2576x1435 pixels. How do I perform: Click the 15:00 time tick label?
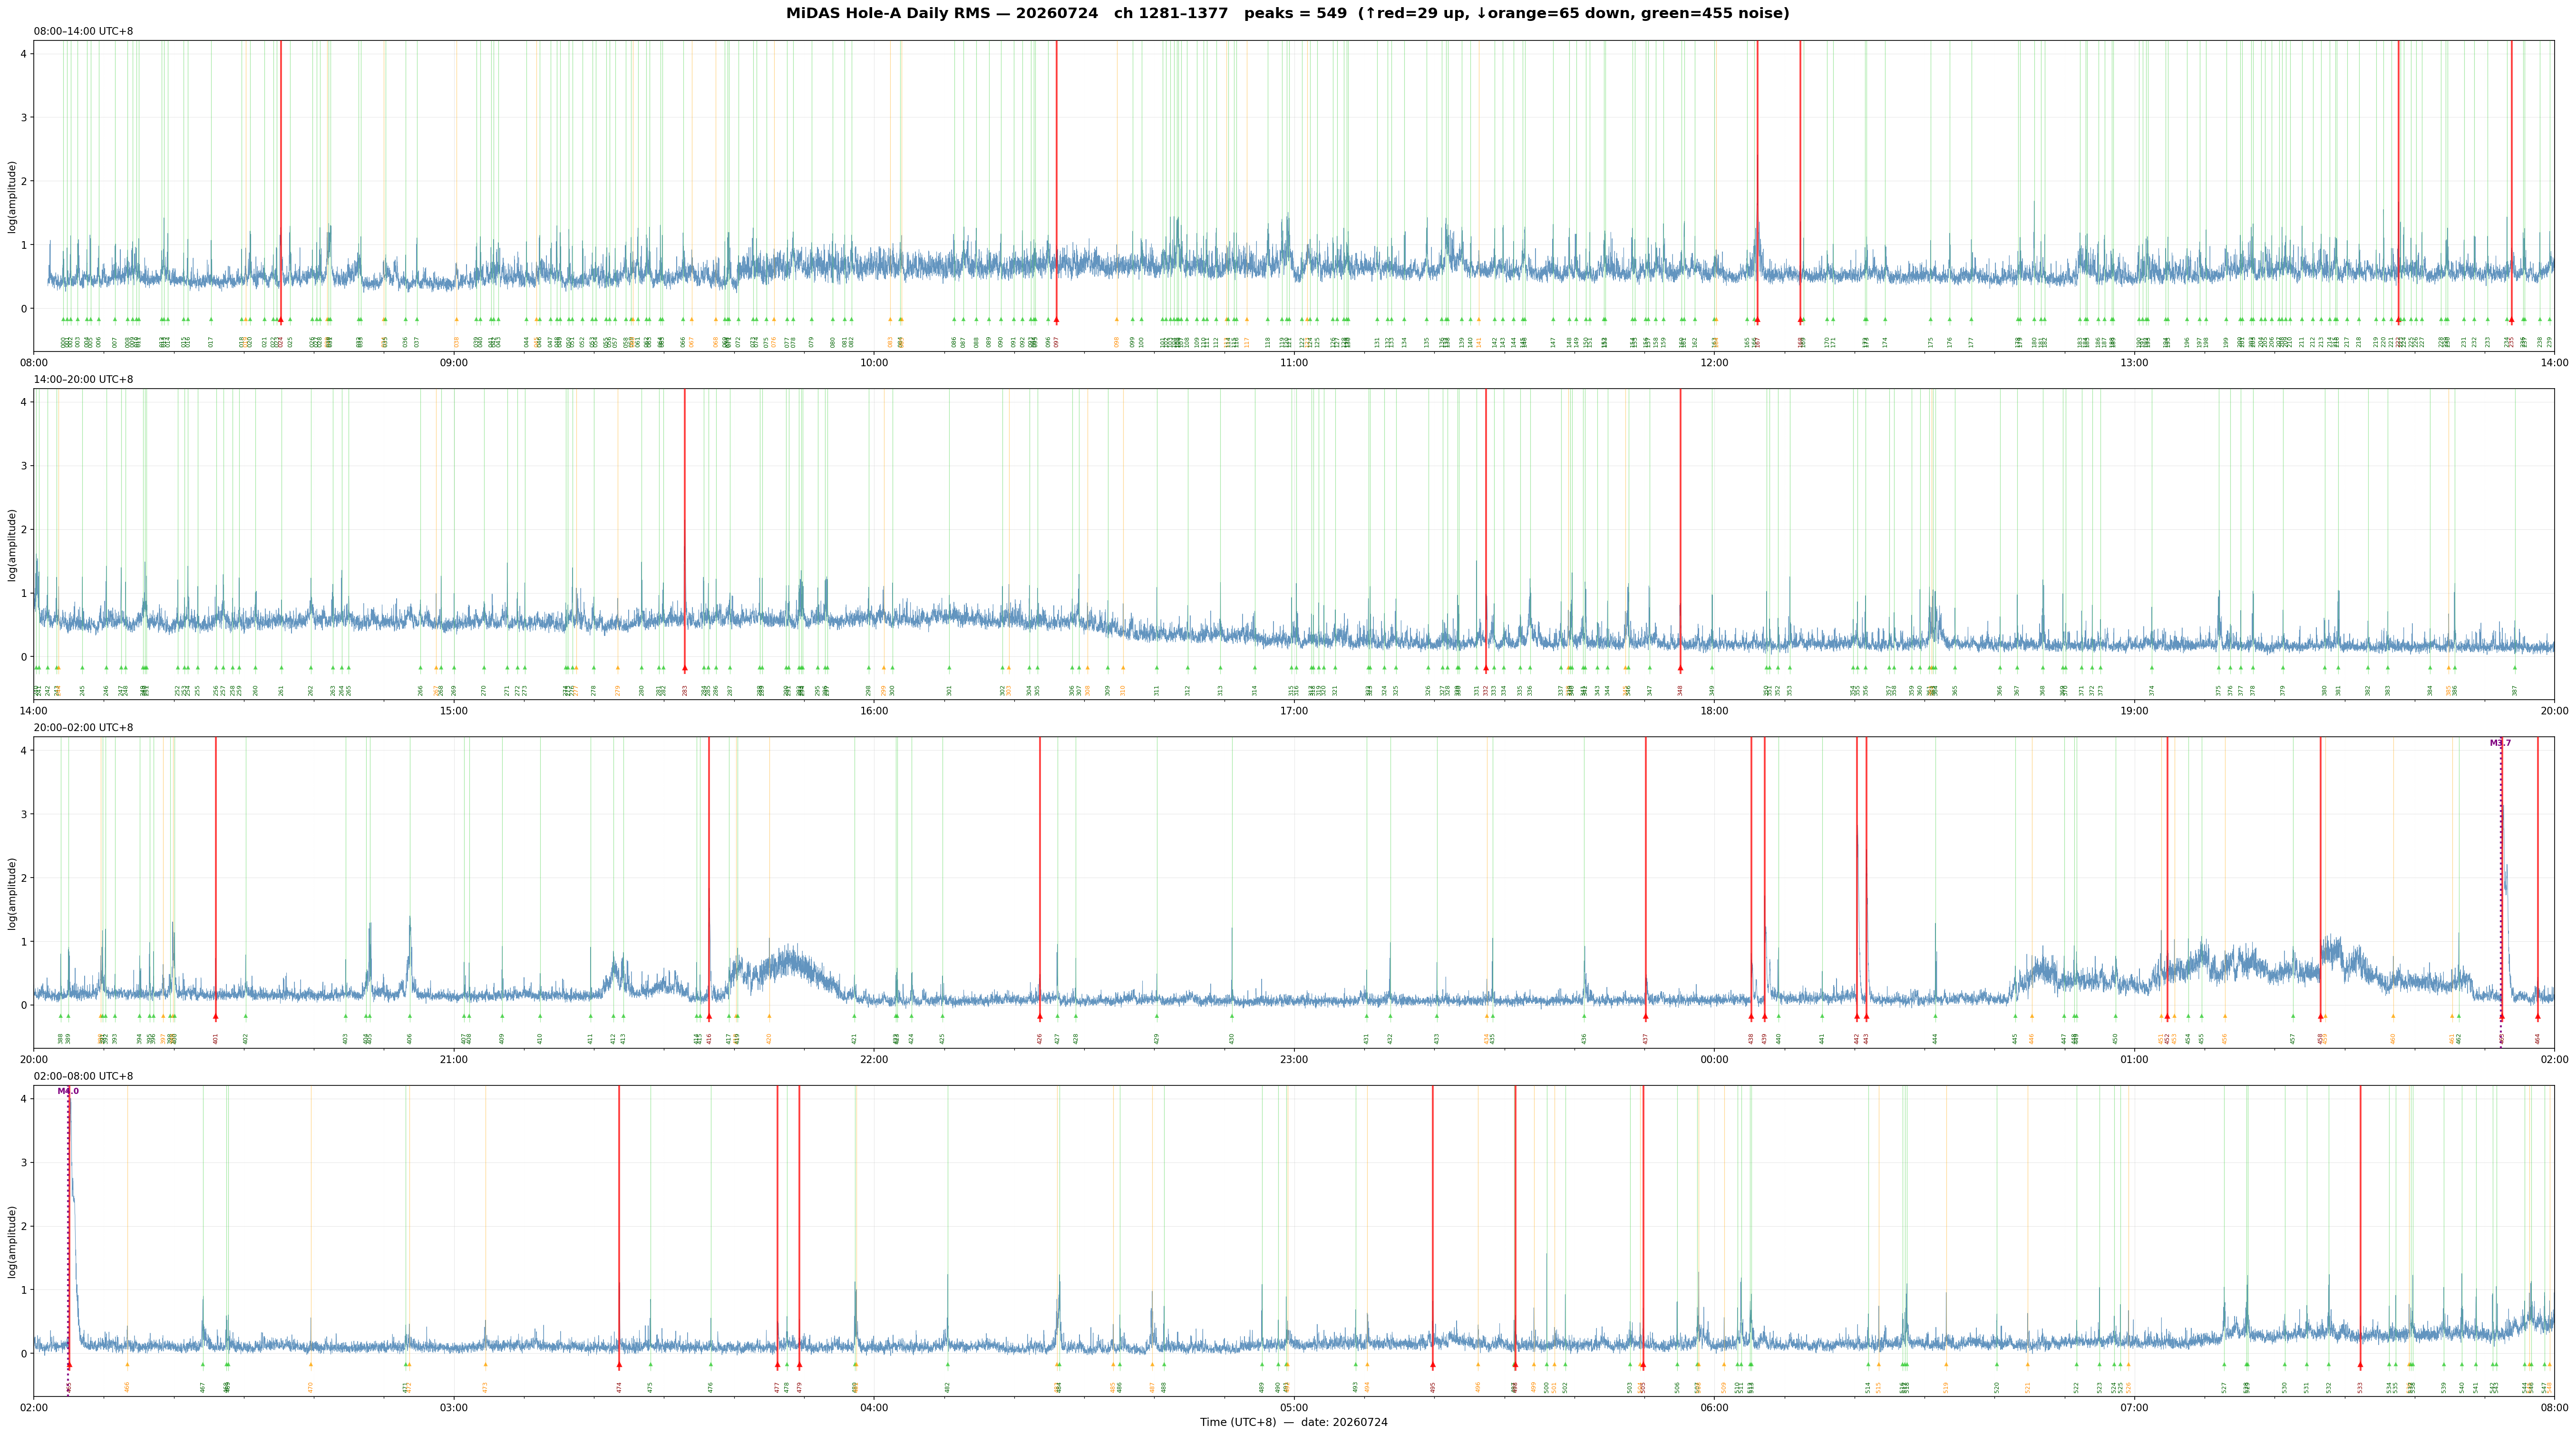(x=454, y=711)
